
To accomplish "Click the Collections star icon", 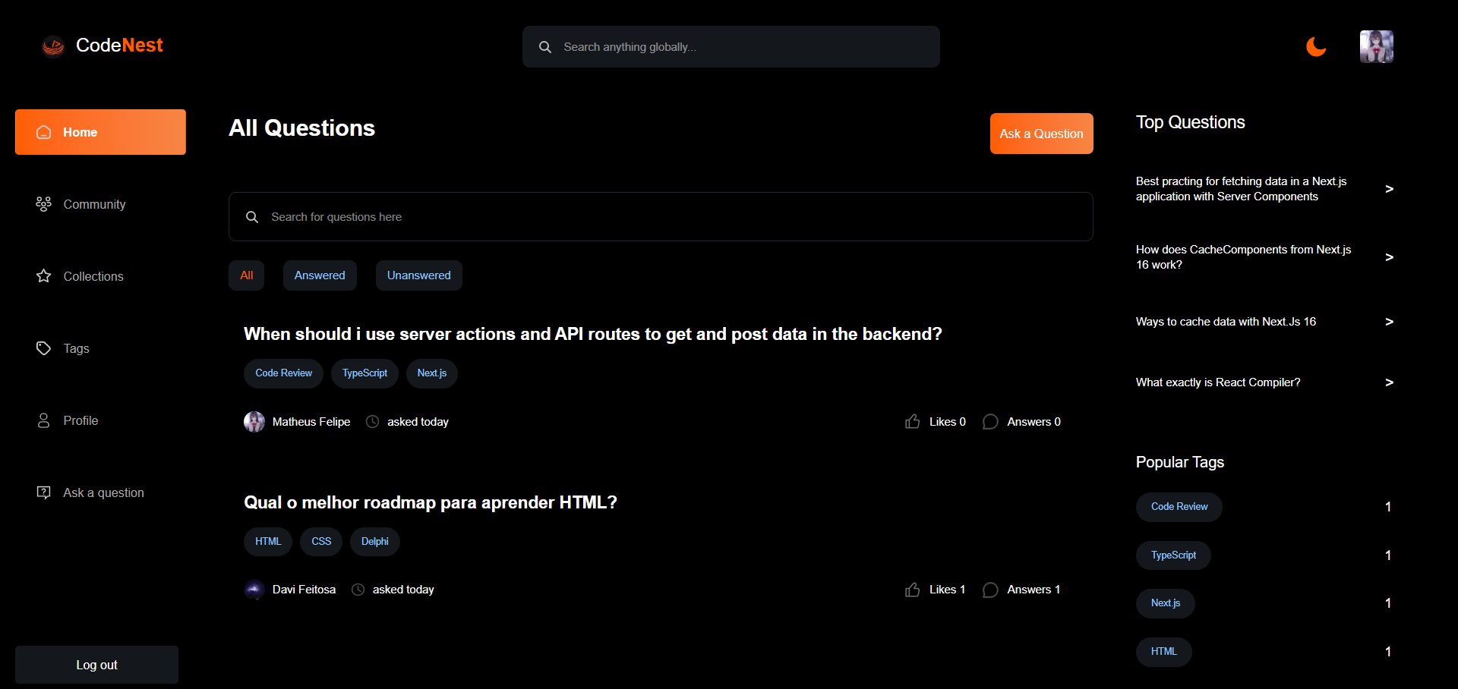I will (44, 276).
